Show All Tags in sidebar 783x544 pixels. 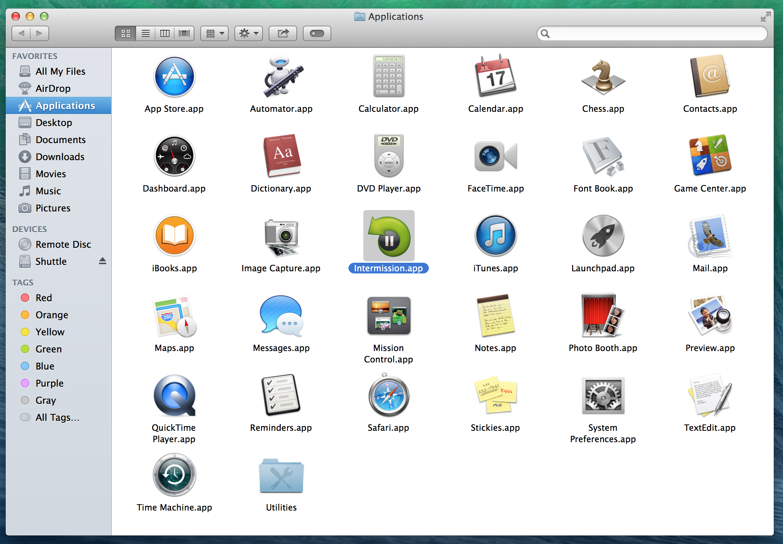click(58, 417)
